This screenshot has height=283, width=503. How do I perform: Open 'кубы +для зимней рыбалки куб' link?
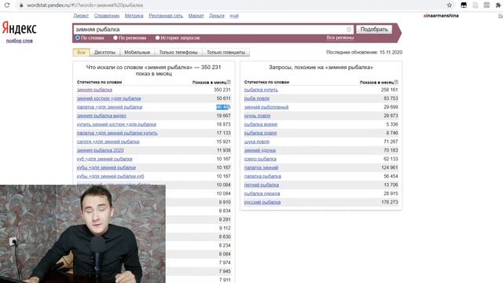coord(110,176)
